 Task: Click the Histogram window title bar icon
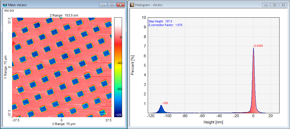pyautogui.click(x=132, y=5)
